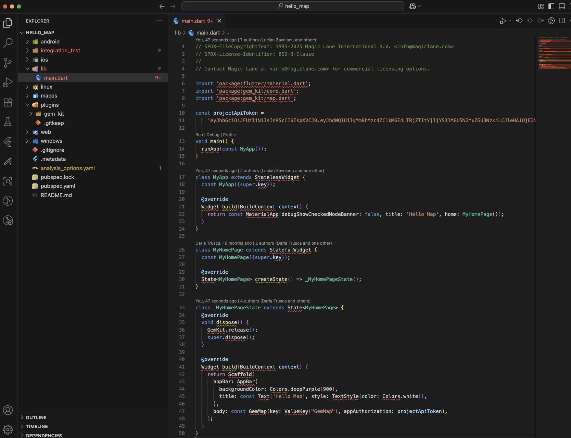Open the Search view

(x=8, y=43)
